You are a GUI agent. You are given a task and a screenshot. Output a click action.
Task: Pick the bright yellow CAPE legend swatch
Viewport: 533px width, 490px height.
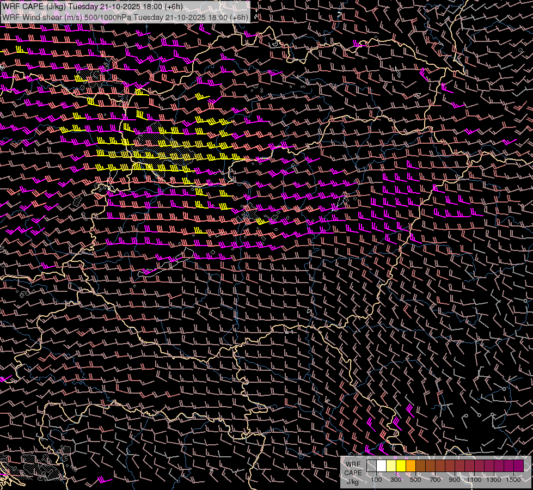401,466
